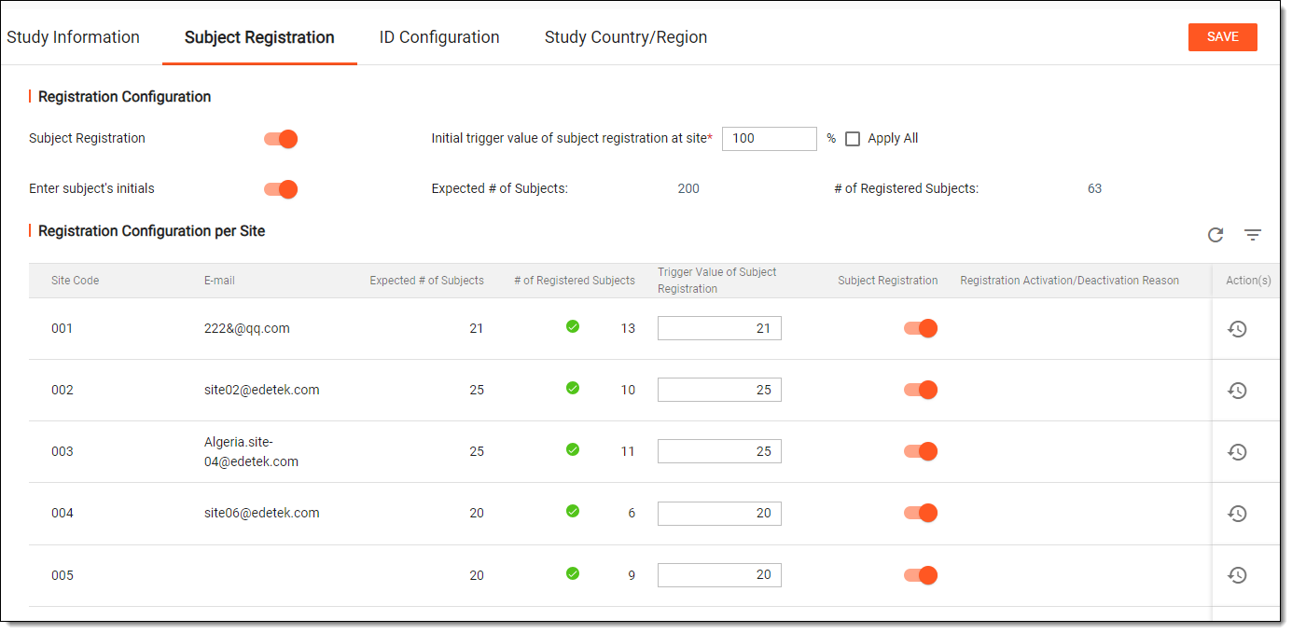The image size is (1292, 633).
Task: Click site code 002
Action: click(62, 390)
